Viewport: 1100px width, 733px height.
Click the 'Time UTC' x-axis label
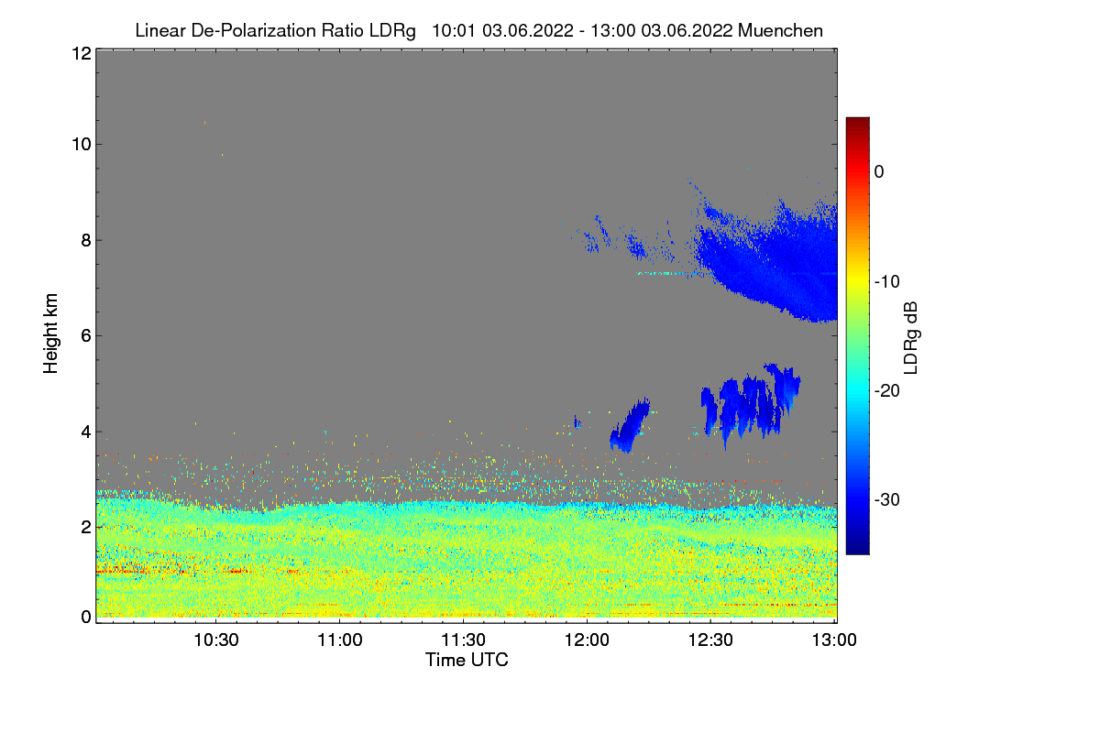(x=467, y=660)
